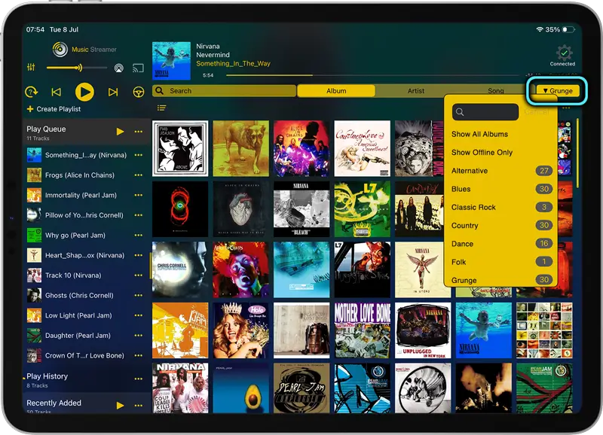Open Play History more options
Image resolution: width=603 pixels, height=435 pixels.
139,379
